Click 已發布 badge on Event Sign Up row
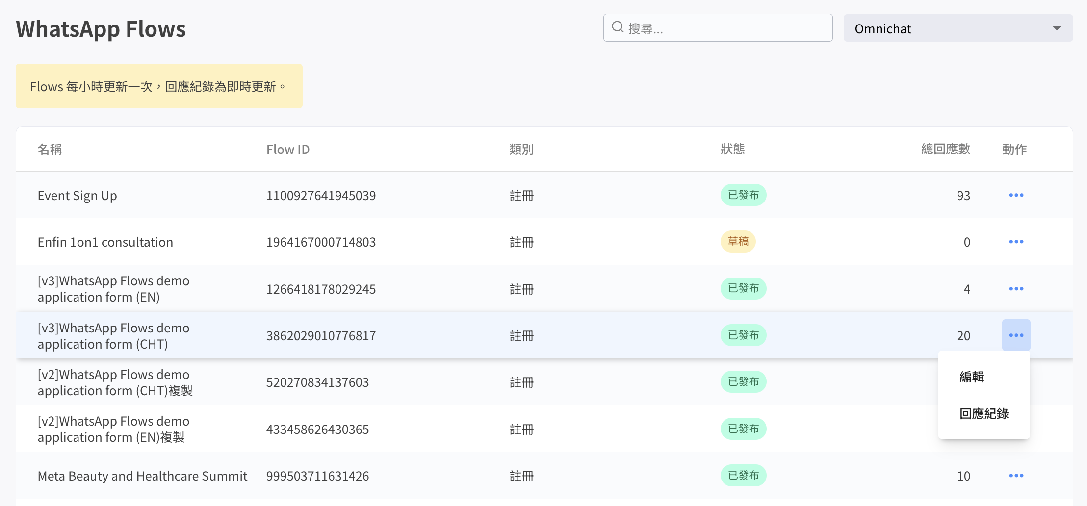 743,195
